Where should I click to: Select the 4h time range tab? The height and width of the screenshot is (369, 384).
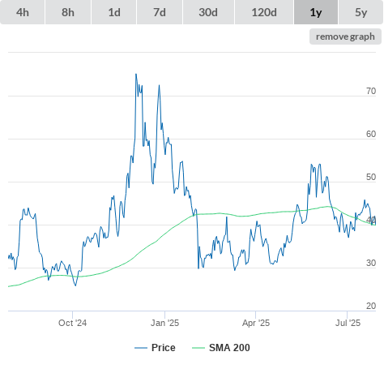pos(23,12)
